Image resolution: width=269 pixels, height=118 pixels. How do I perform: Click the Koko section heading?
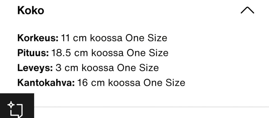click(x=31, y=11)
